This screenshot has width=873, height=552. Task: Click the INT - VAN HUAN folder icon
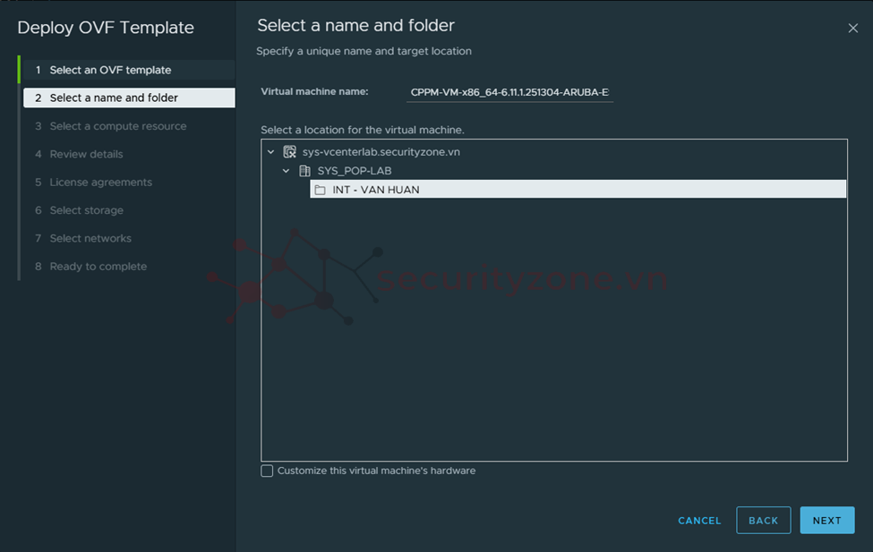(x=320, y=190)
